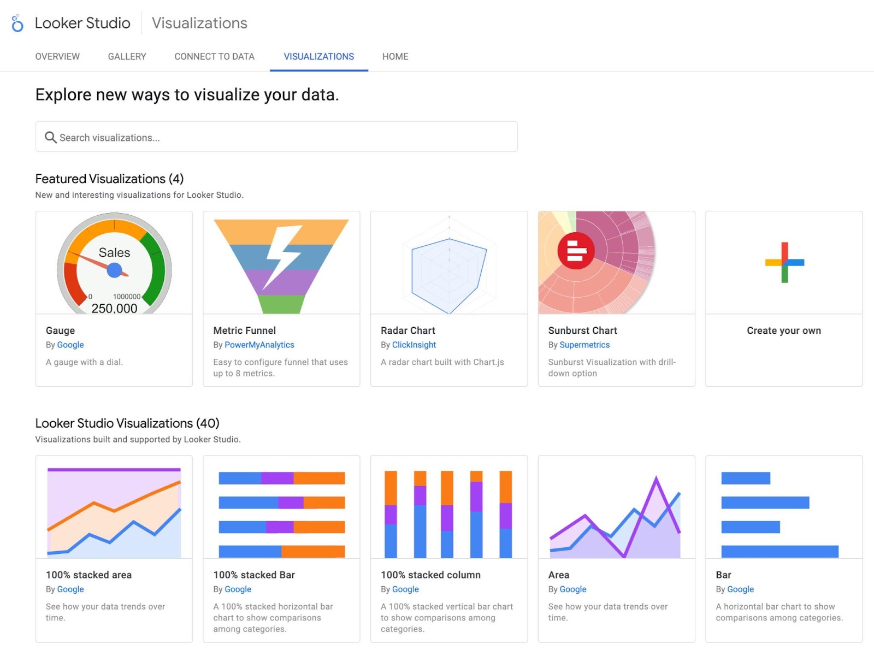The height and width of the screenshot is (650, 874).
Task: Switch to the OVERVIEW tab
Action: (57, 56)
